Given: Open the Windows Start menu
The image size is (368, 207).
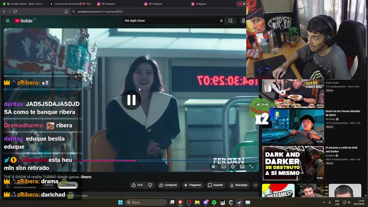Looking at the screenshot, I should (x=120, y=202).
